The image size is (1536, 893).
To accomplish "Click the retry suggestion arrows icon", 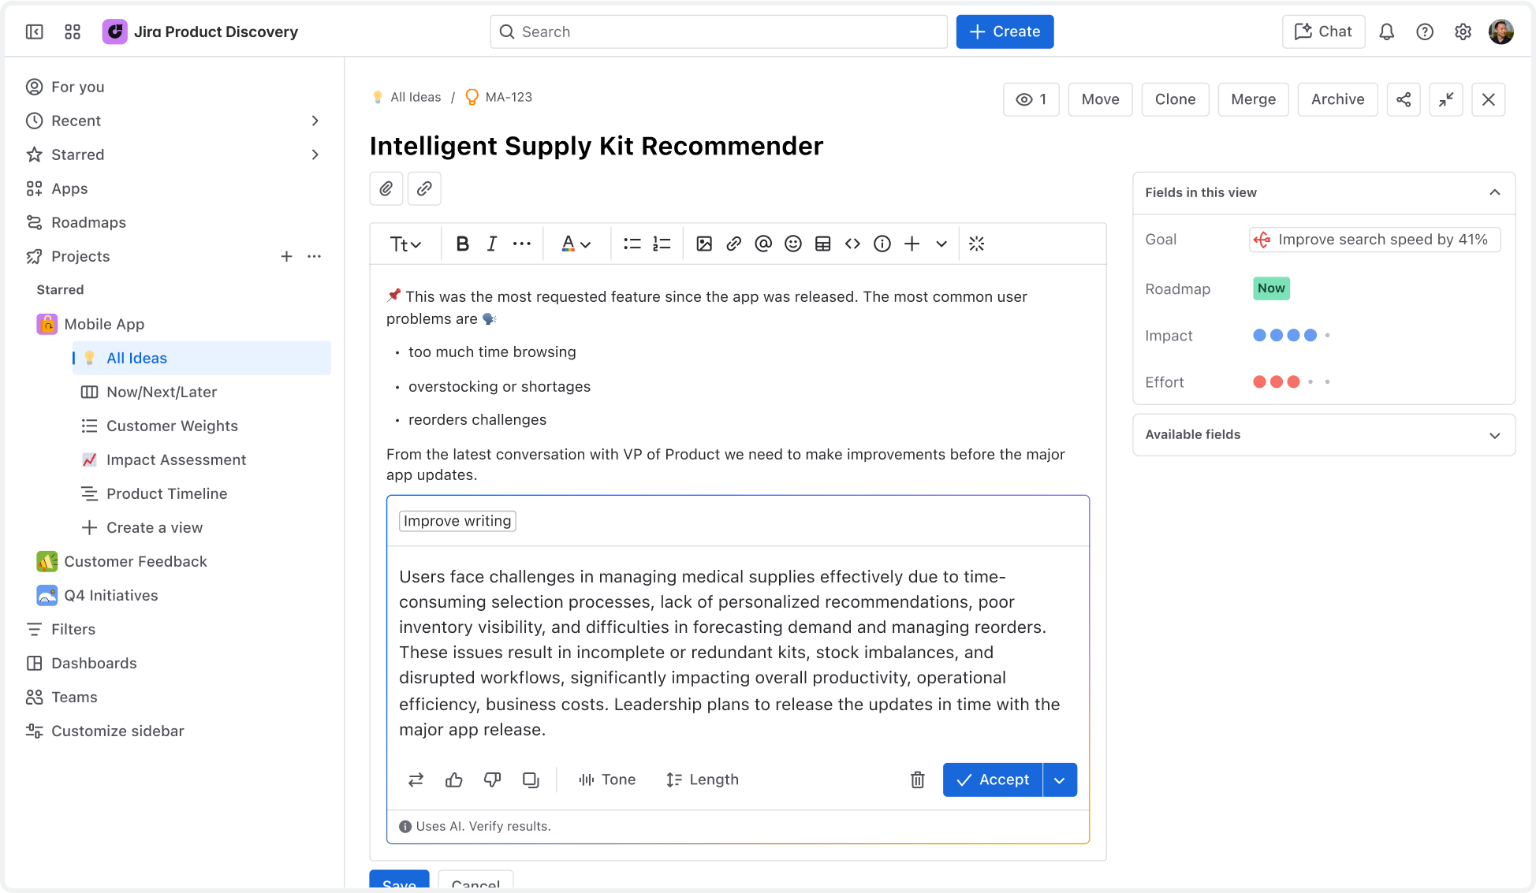I will coord(416,780).
